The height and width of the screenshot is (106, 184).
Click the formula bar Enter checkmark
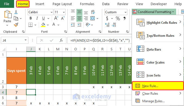click(51, 40)
